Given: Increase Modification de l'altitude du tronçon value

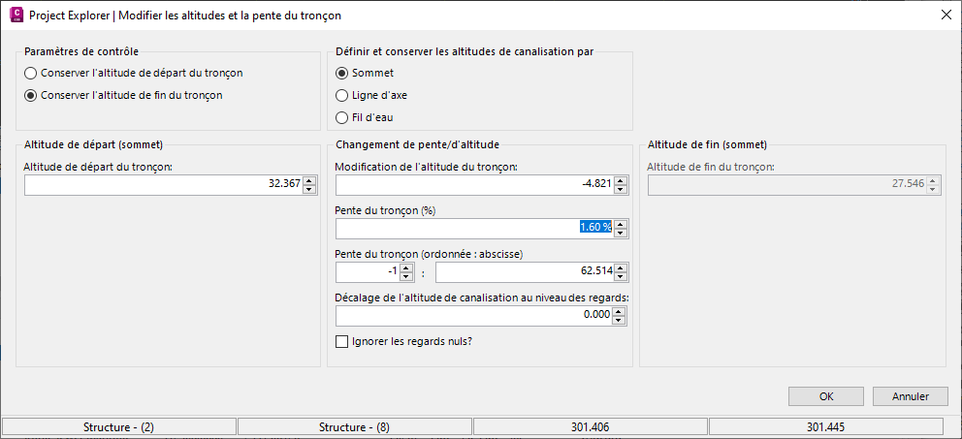Looking at the screenshot, I should pyautogui.click(x=621, y=180).
